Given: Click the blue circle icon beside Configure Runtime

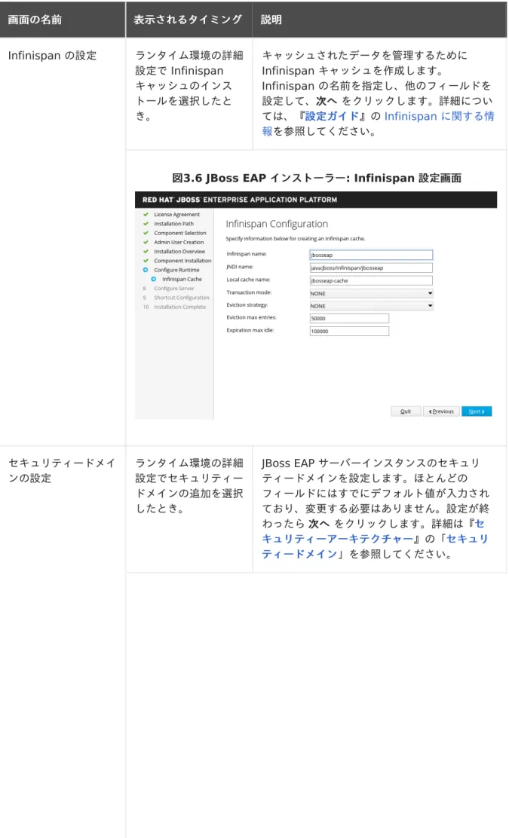Looking at the screenshot, I should pos(146,270).
